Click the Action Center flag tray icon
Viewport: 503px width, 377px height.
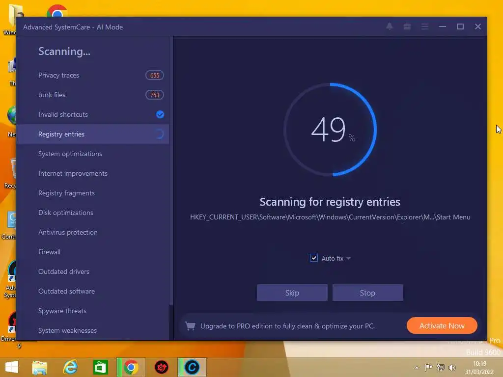pos(428,367)
